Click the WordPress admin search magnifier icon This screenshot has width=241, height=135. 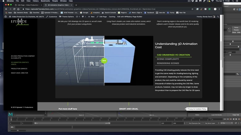pos(218,16)
